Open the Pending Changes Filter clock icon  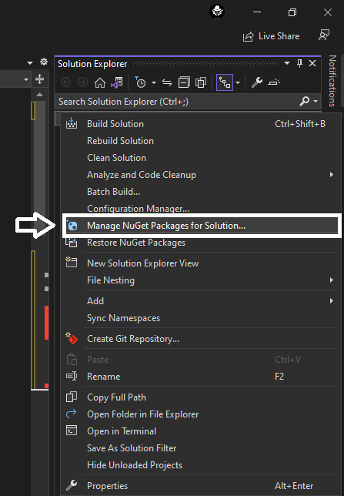(x=140, y=82)
